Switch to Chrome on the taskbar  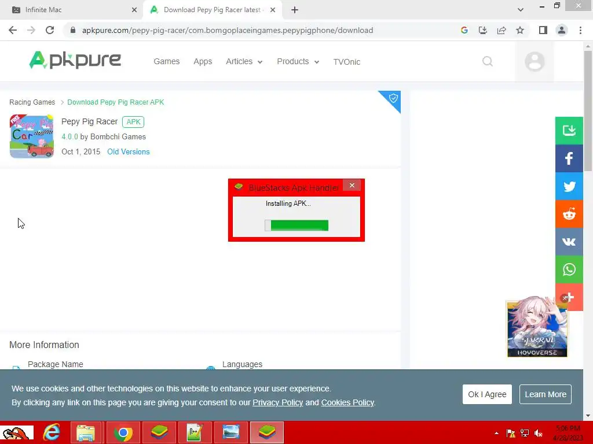123,432
